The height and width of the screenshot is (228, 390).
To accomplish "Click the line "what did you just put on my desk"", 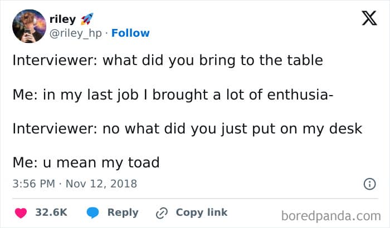I will pos(187,128).
